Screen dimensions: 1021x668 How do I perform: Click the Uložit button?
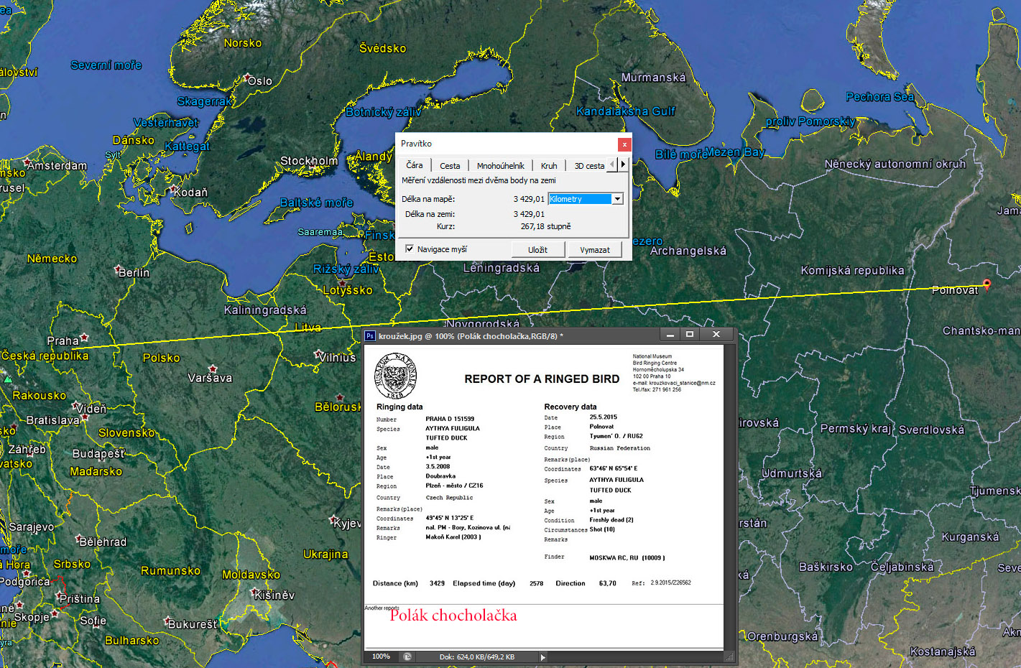coord(537,250)
